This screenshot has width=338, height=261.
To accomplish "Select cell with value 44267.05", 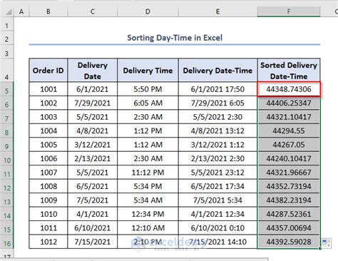I will coord(289,145).
